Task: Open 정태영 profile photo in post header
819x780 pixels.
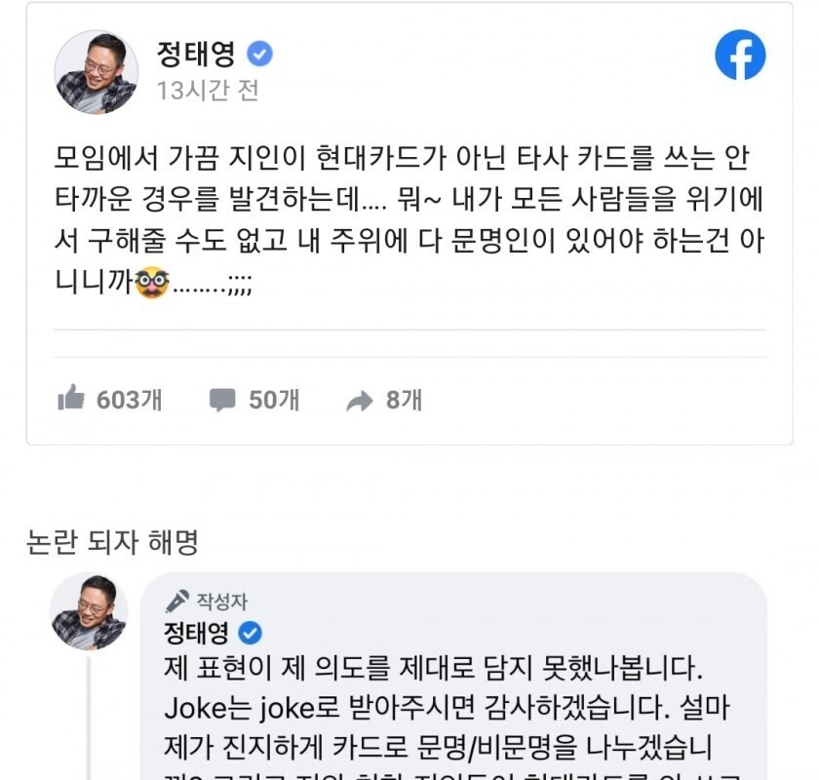Action: coord(96,72)
